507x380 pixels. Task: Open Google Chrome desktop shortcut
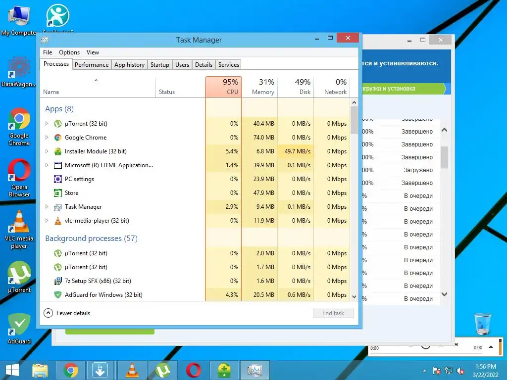click(19, 127)
